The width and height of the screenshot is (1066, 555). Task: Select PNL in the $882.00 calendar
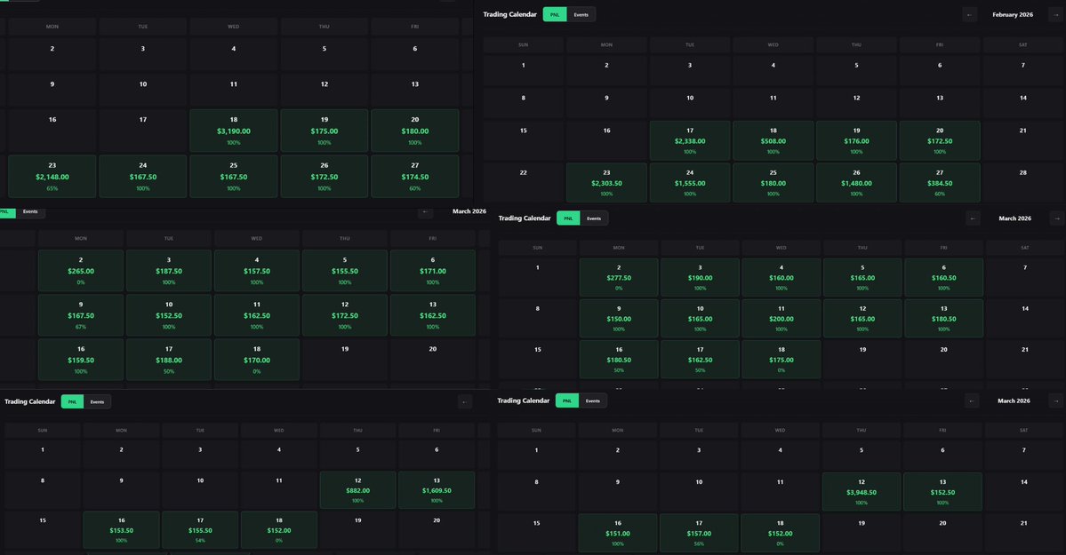pos(72,401)
